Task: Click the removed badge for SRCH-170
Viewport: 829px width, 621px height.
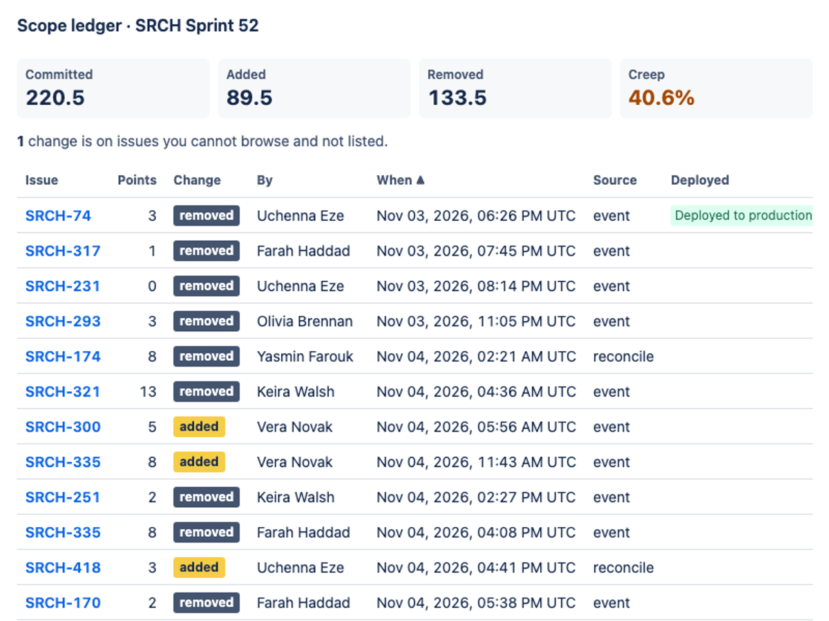Action: click(x=207, y=603)
